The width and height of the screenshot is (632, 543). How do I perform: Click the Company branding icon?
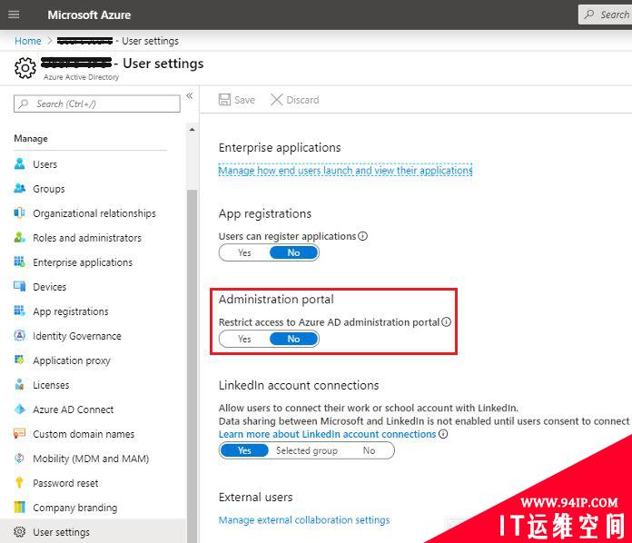click(x=19, y=507)
